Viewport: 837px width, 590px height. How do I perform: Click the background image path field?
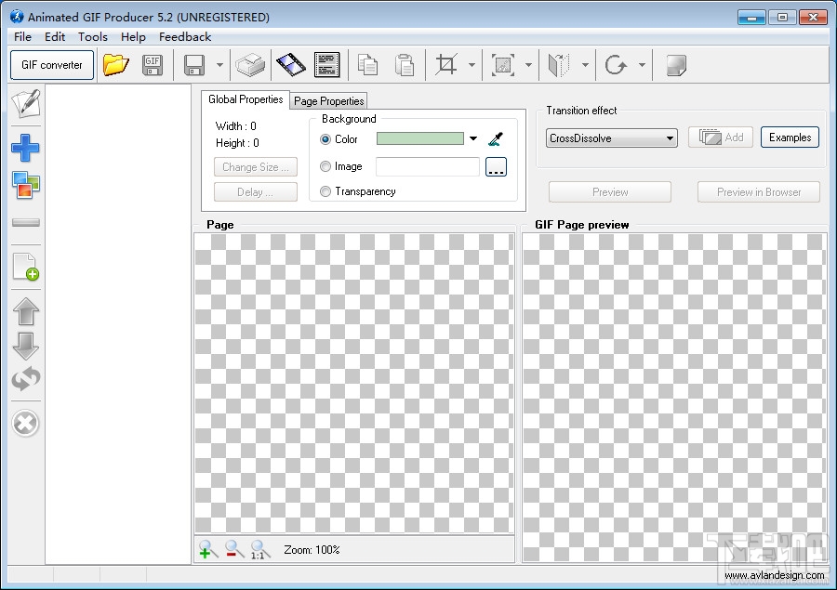(x=428, y=167)
